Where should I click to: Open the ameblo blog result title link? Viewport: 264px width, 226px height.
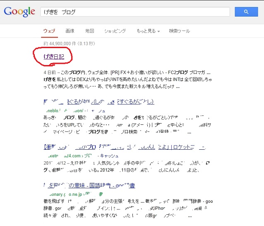(98, 102)
